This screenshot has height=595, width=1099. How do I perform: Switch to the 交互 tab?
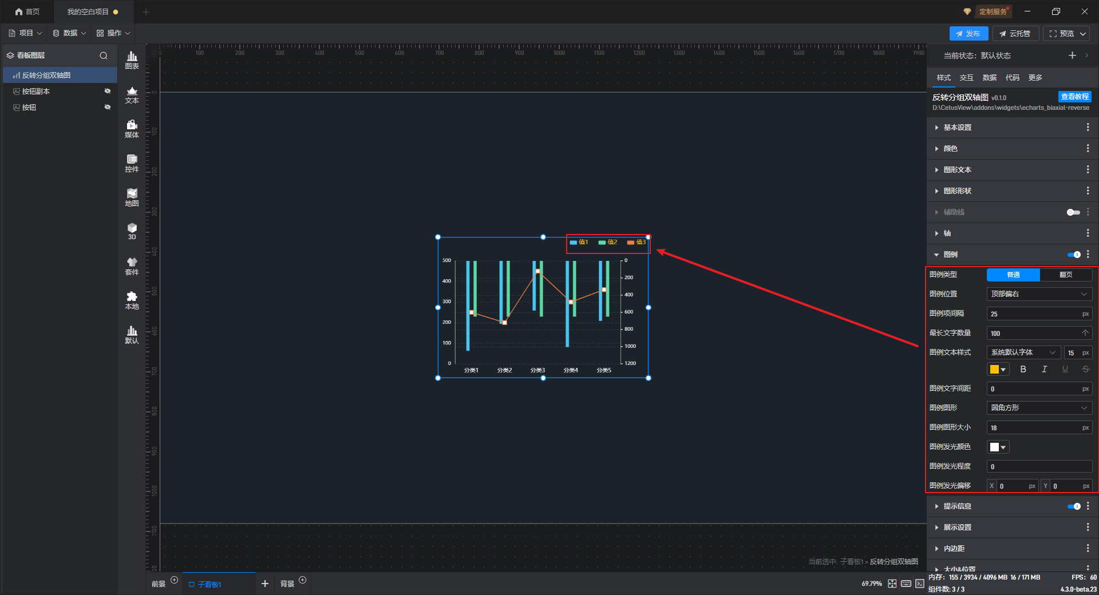point(967,78)
